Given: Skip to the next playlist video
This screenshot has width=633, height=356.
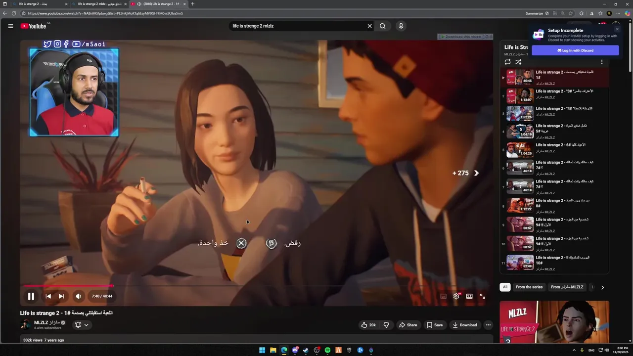Looking at the screenshot, I should click(61, 296).
